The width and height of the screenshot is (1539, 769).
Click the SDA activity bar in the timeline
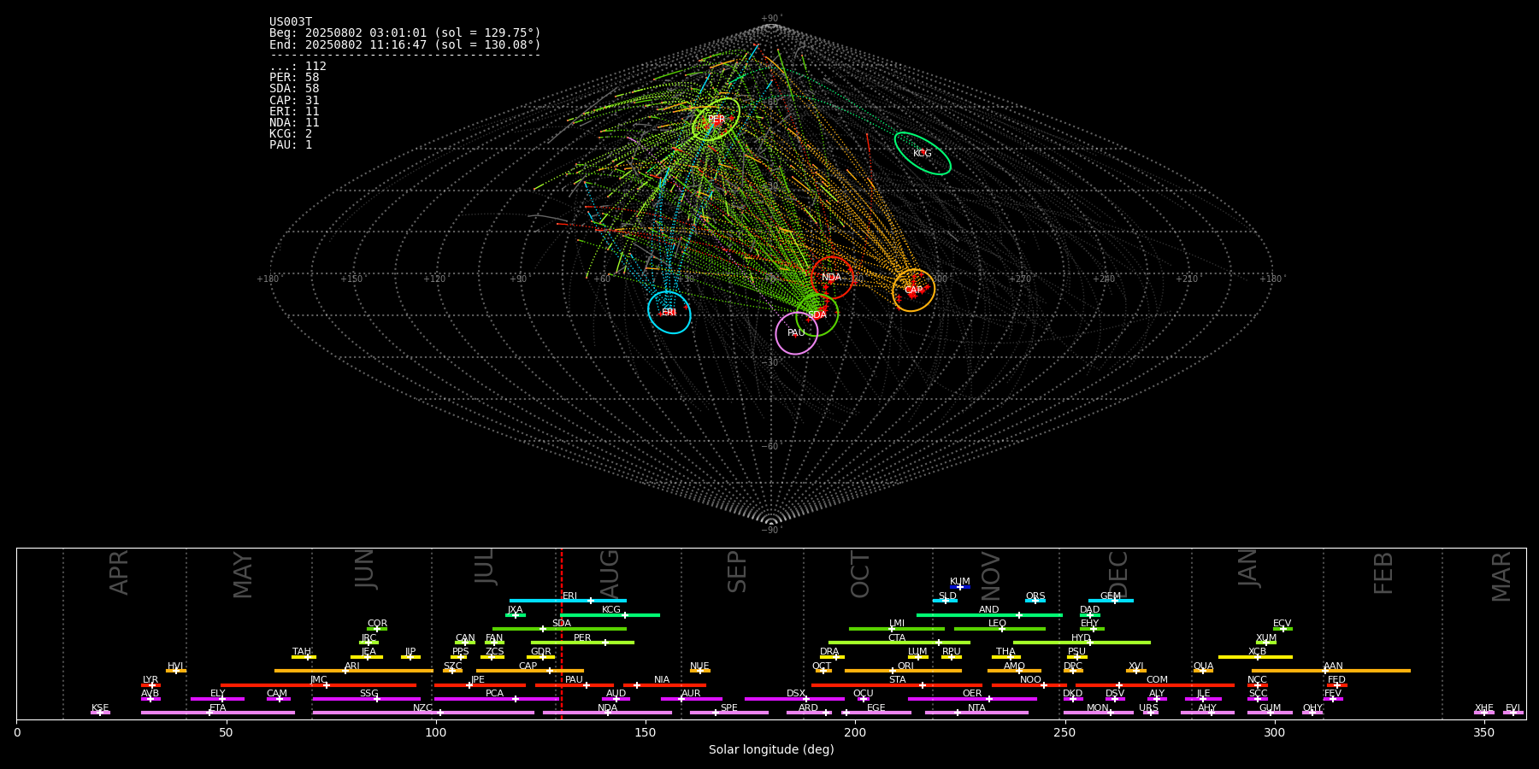point(559,629)
